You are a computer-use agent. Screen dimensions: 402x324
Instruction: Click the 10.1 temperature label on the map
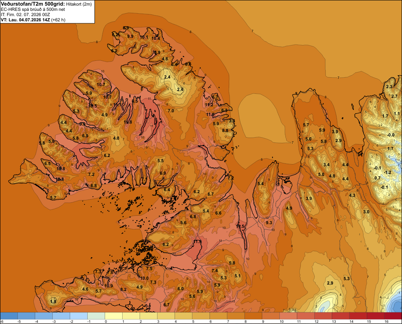coord(144,37)
